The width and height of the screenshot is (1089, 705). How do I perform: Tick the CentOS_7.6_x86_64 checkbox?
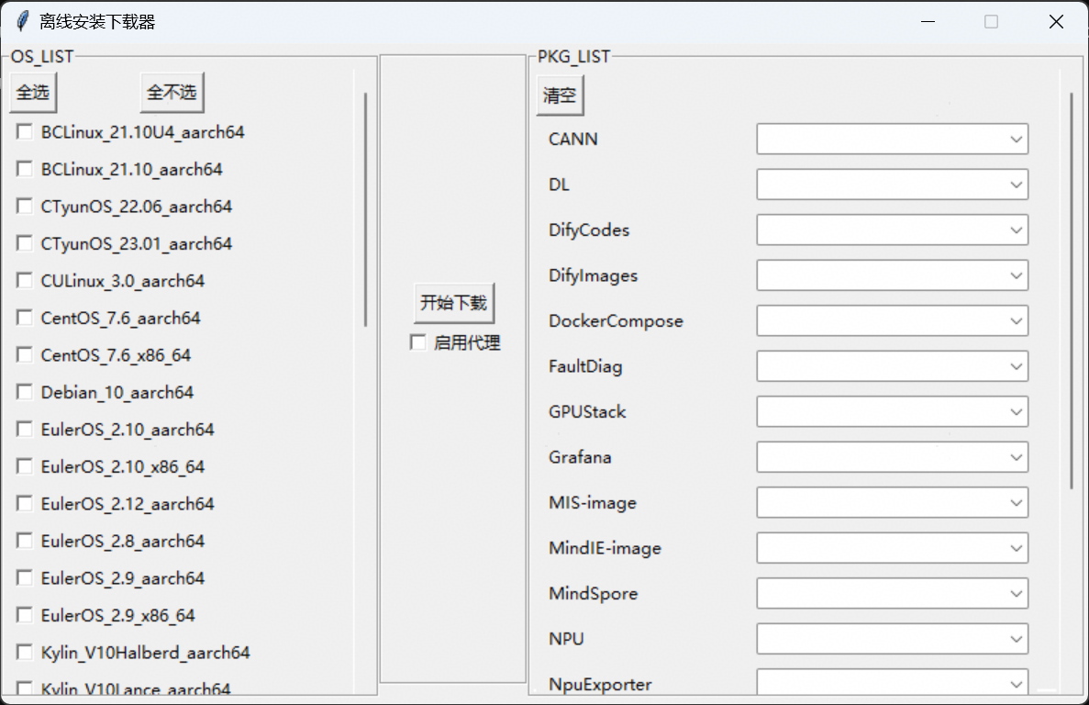click(25, 355)
